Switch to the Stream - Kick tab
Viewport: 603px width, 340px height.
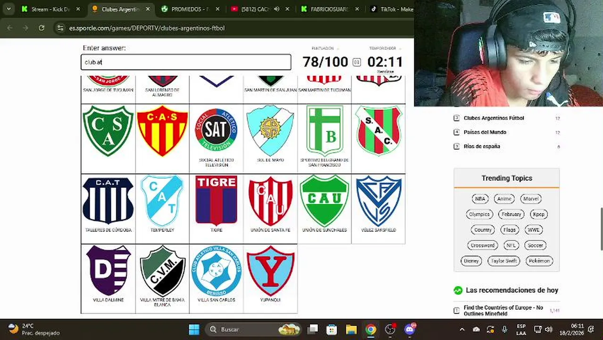click(50, 9)
